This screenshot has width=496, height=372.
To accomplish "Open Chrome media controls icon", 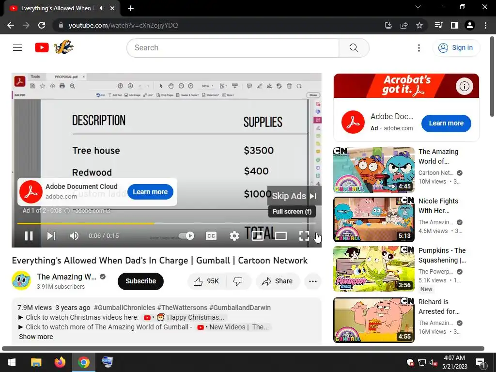I will [x=438, y=25].
